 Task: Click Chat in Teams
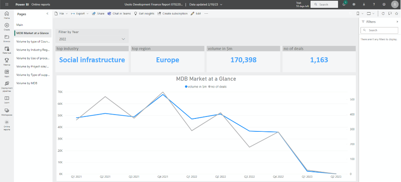(119, 13)
